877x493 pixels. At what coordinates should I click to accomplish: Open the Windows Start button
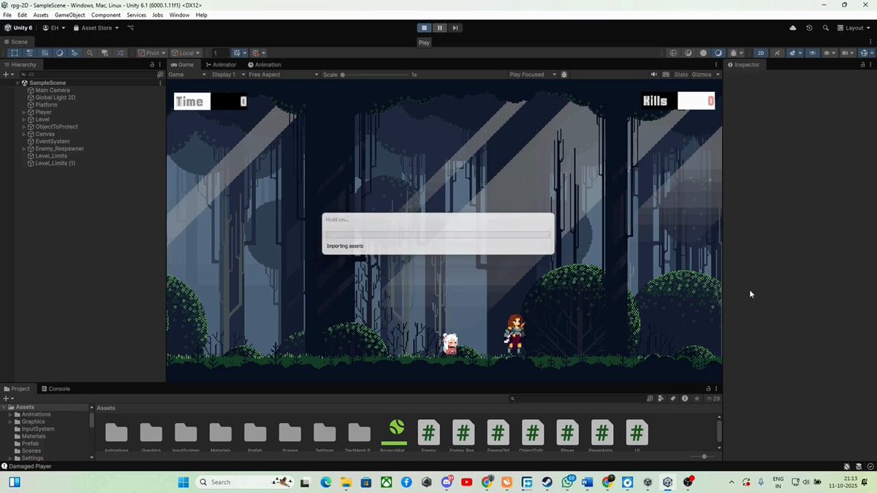coord(183,482)
